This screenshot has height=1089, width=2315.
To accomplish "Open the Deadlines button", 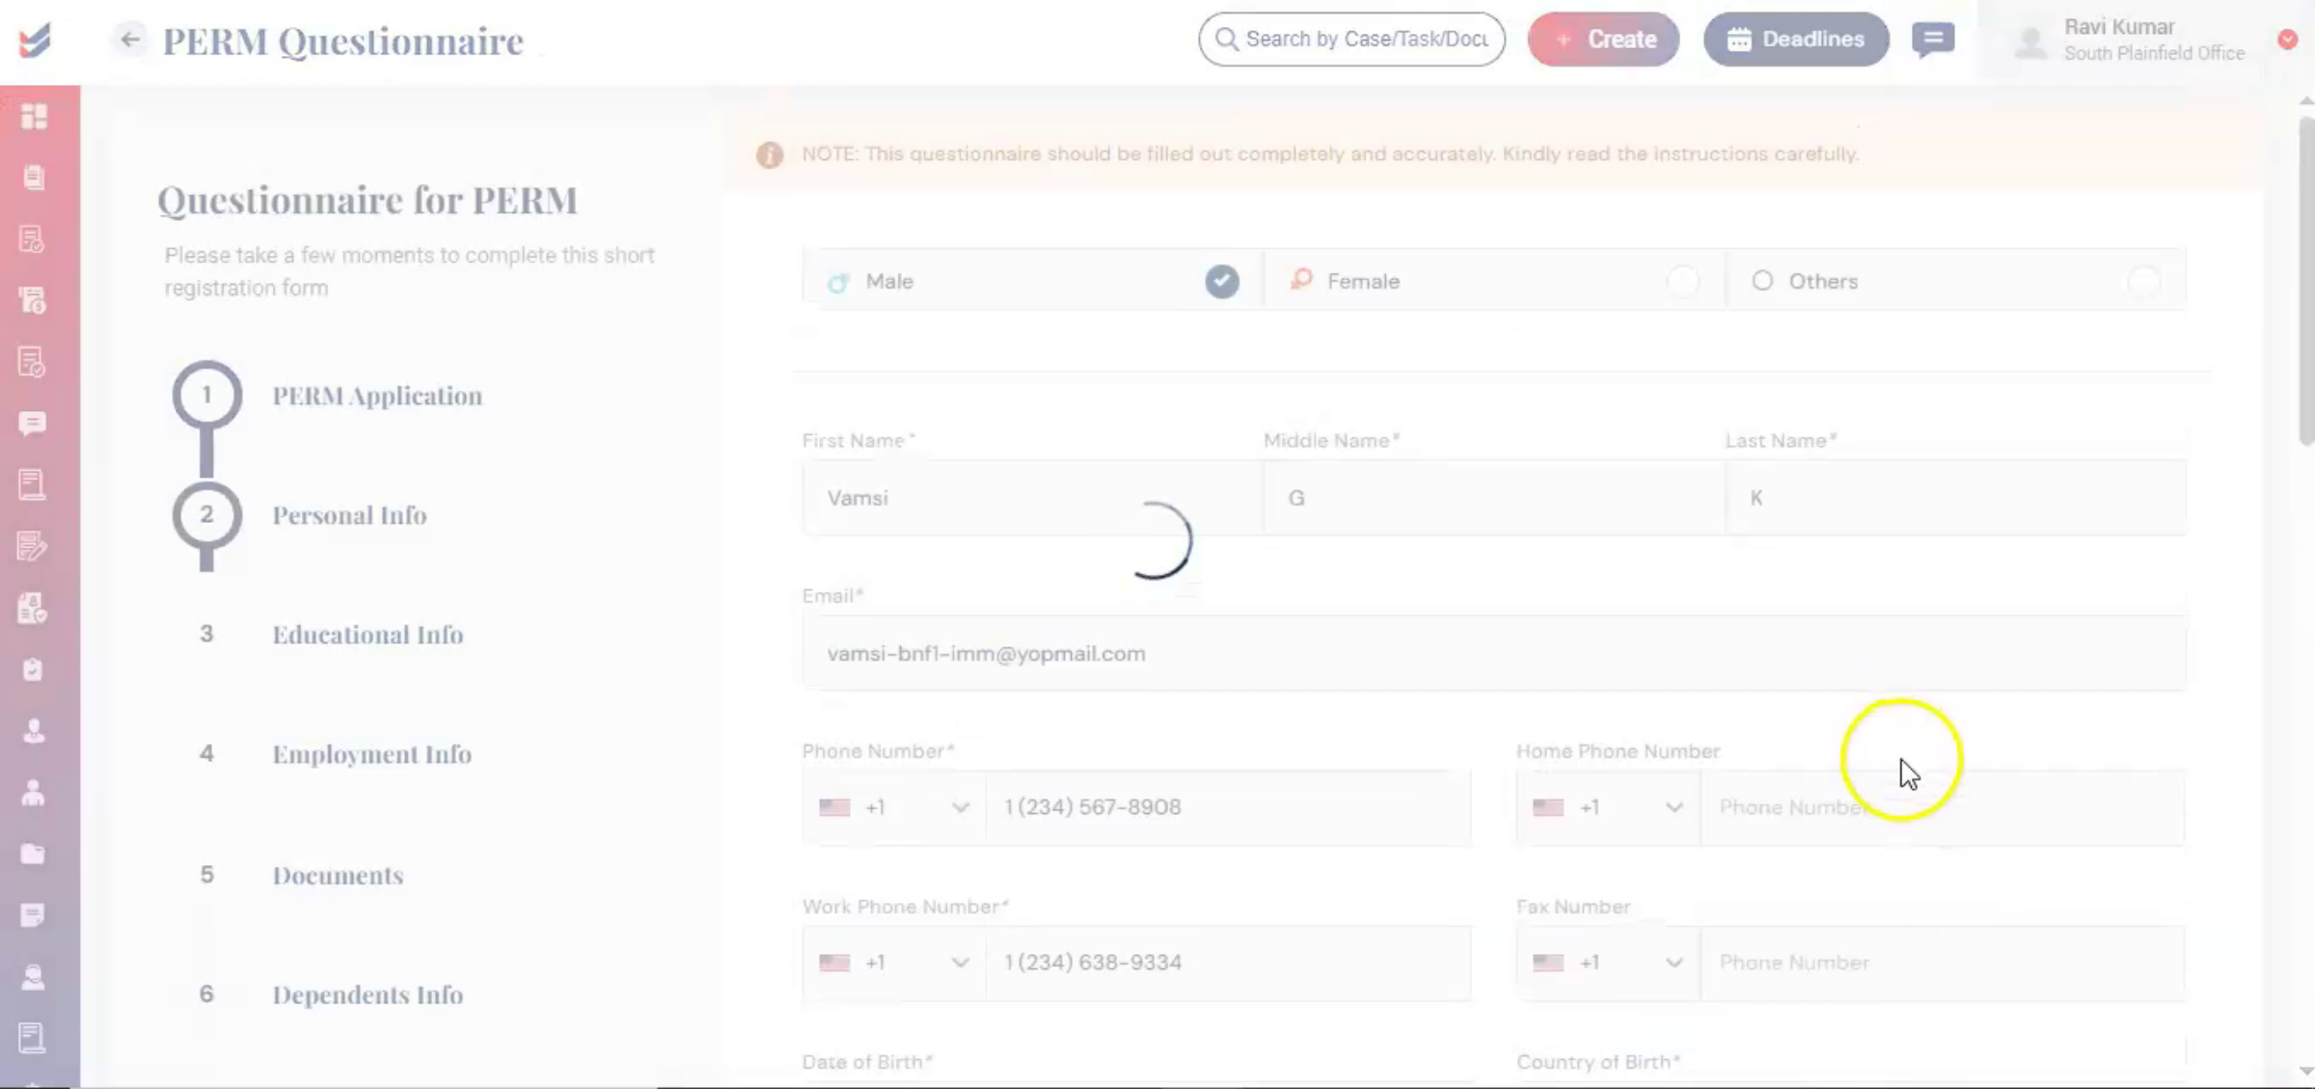I will (1796, 40).
